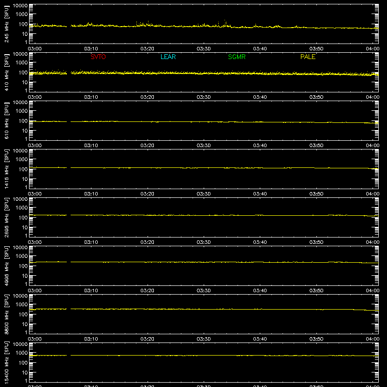Select the 1415 MHz [SFU] axis title
This screenshot has width=387, height=387.
[7, 169]
